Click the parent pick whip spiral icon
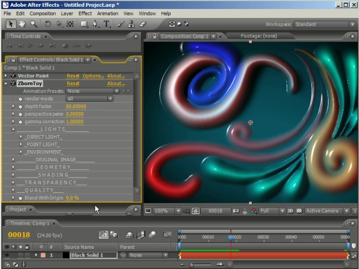 pyautogui.click(x=123, y=255)
